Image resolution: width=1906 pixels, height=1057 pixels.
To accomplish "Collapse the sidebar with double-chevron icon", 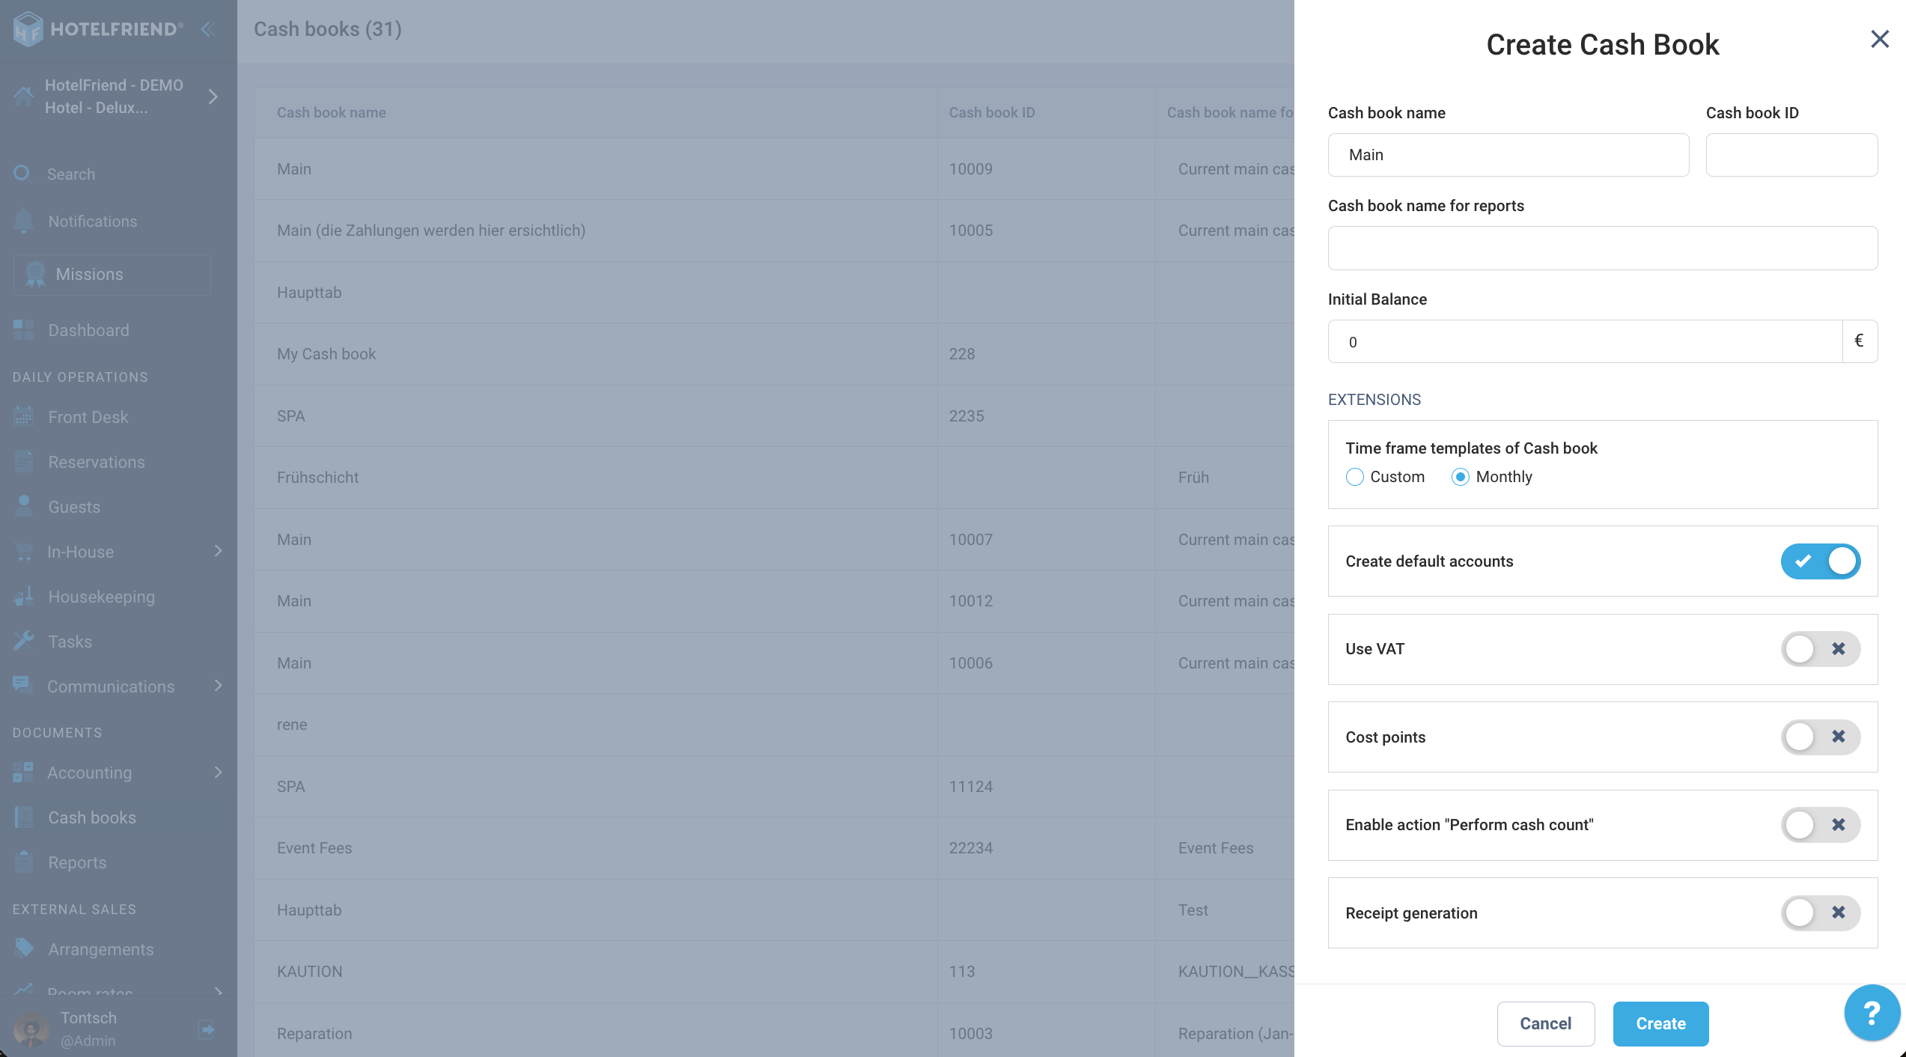I will point(208,29).
